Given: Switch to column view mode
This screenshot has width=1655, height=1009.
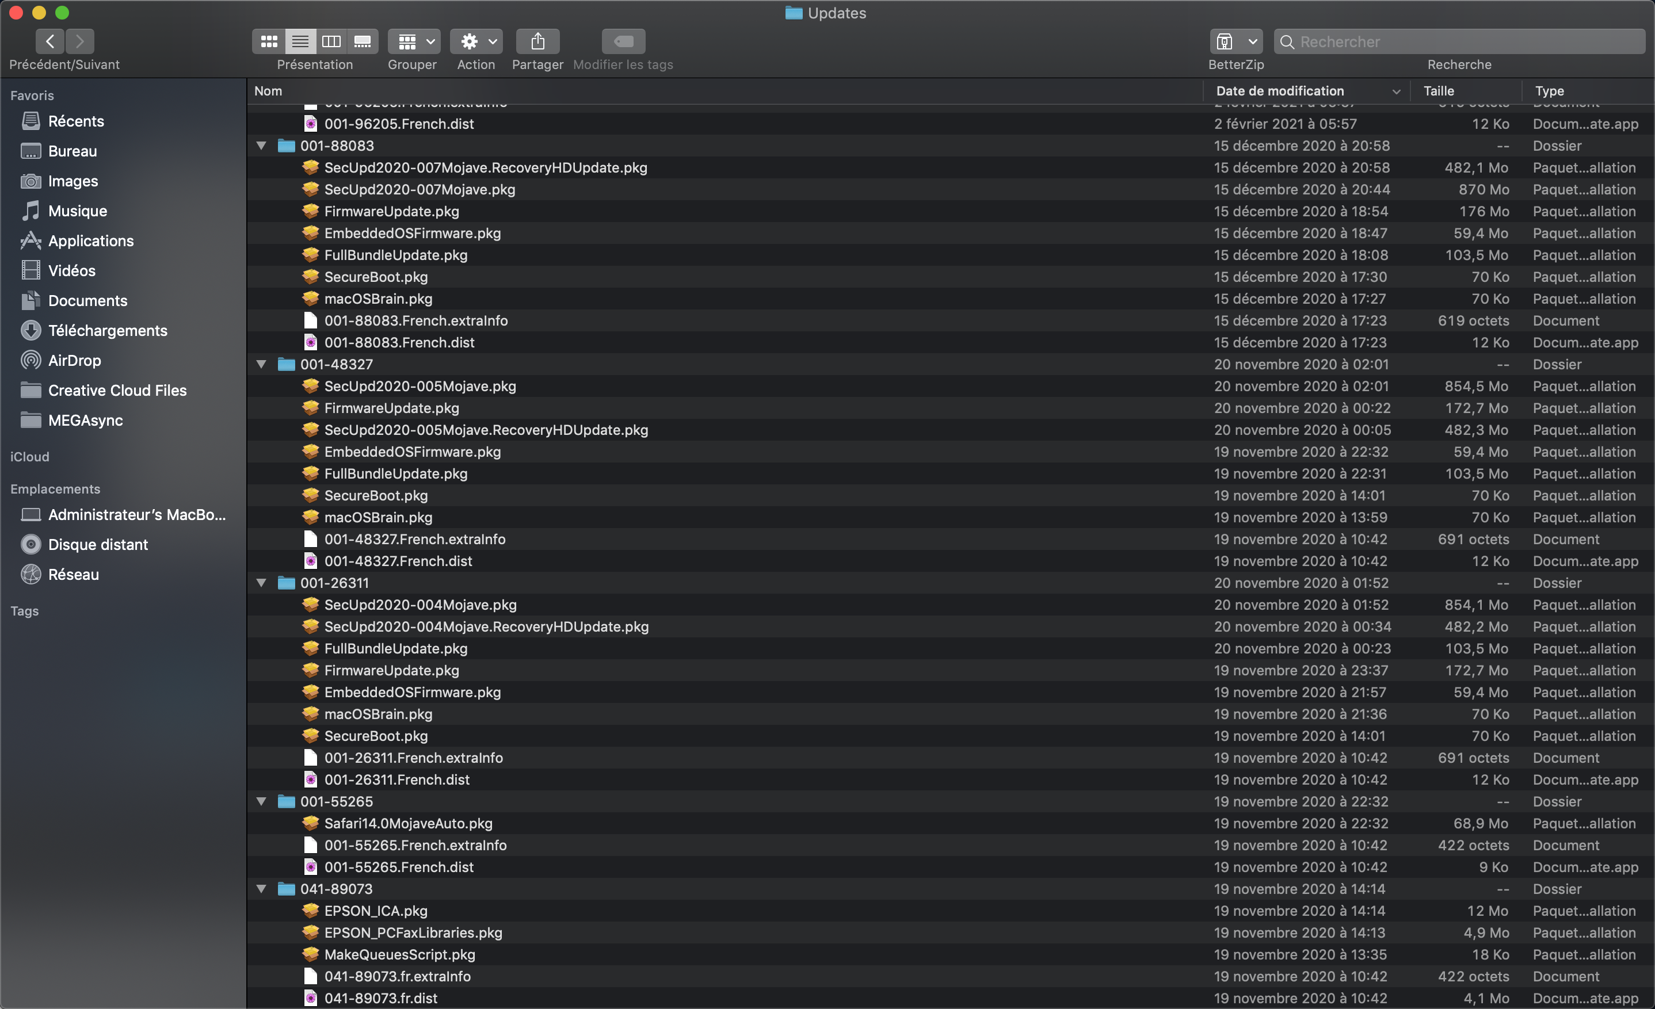Looking at the screenshot, I should tap(331, 41).
